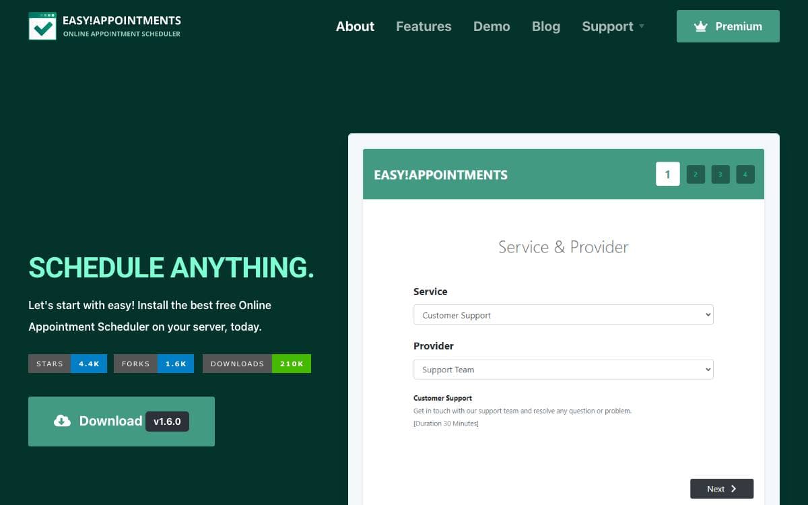Image resolution: width=808 pixels, height=505 pixels.
Task: Click the Premium button
Action: click(728, 26)
